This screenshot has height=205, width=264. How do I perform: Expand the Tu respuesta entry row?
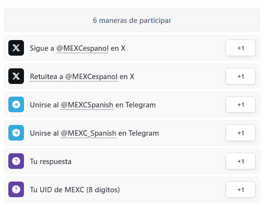tap(132, 161)
